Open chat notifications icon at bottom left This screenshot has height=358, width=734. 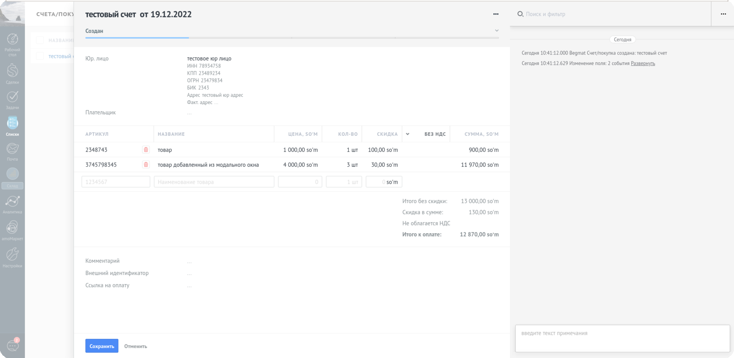[x=13, y=346]
